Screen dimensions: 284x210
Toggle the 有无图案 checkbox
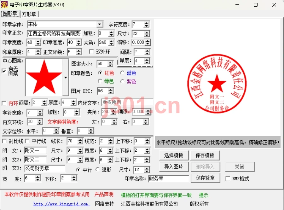click(4, 71)
